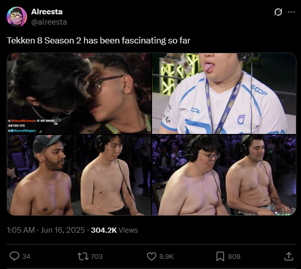This screenshot has height=269, width=301.
Task: Open the share upload icon
Action: pyautogui.click(x=289, y=256)
